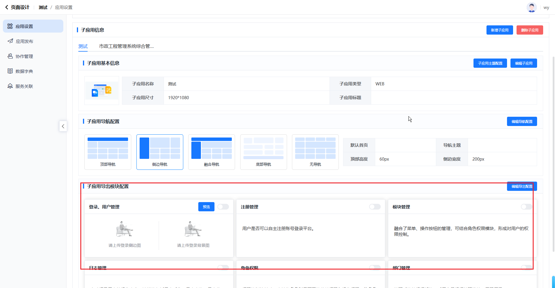The height and width of the screenshot is (288, 555).
Task: Select the 侧边导航 layout option
Action: [x=160, y=152]
